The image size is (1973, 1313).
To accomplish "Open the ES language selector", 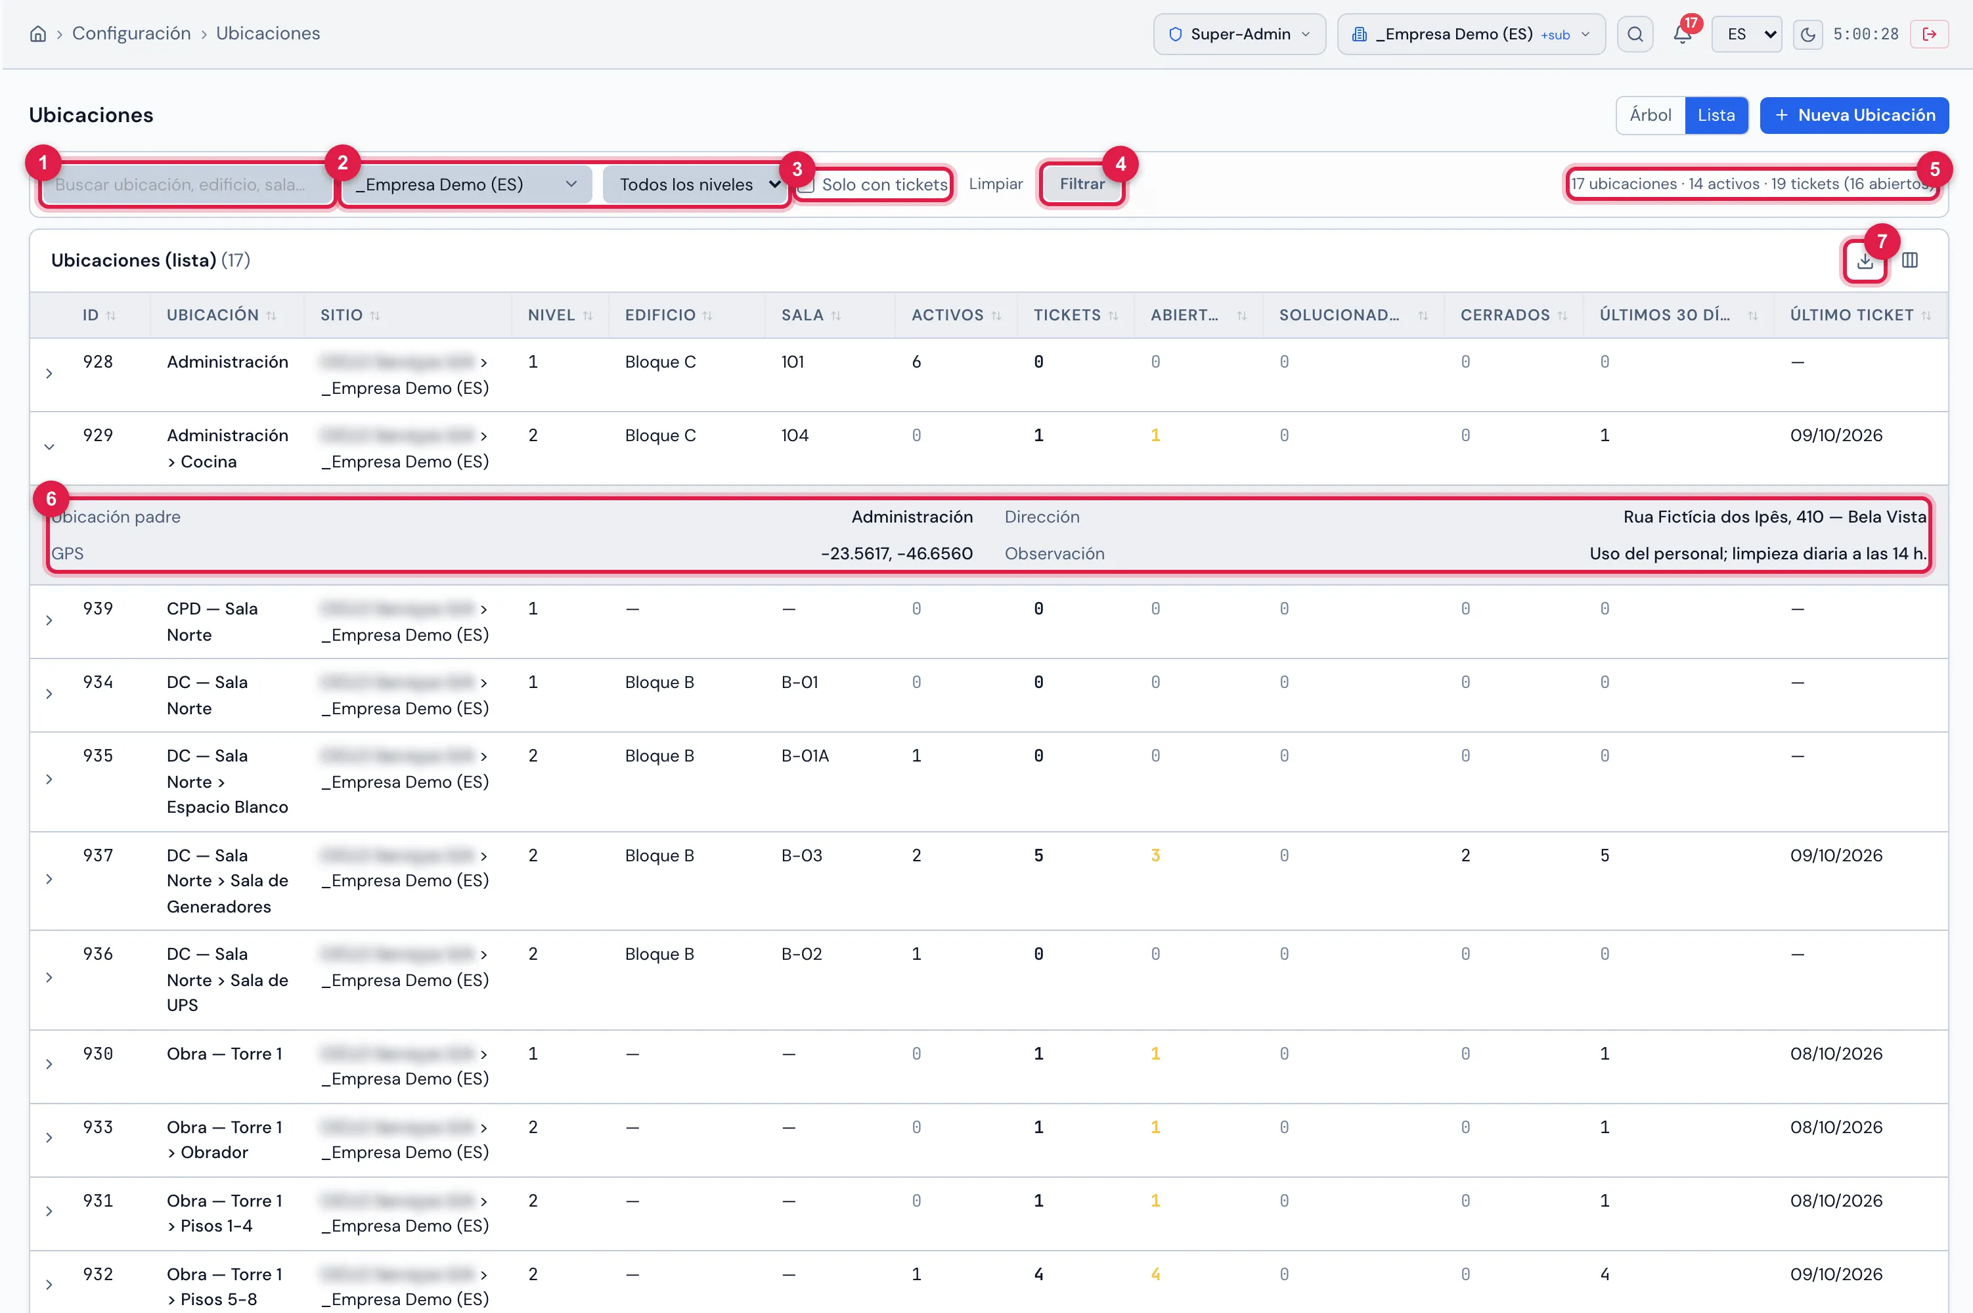I will click(x=1746, y=34).
